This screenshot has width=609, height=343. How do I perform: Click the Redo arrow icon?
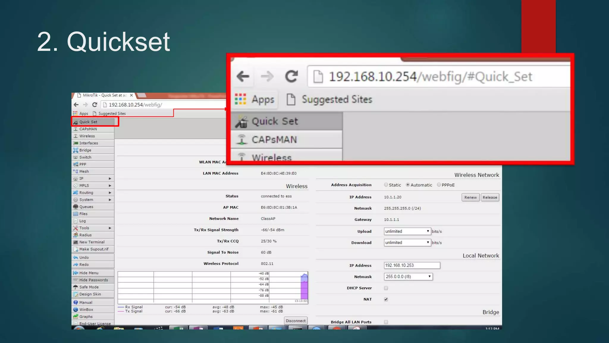pos(76,265)
